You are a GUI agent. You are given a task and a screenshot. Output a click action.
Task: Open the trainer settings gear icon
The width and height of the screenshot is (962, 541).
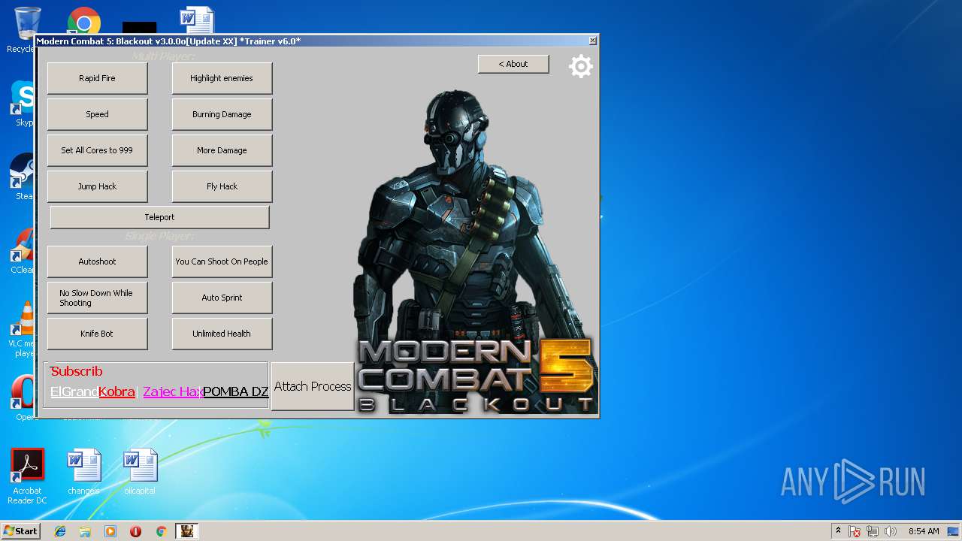click(x=580, y=66)
